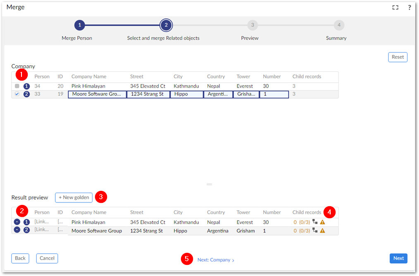Select the 1234 Strang St highlighted cell in Company table
This screenshot has height=276, width=419.
(x=148, y=94)
